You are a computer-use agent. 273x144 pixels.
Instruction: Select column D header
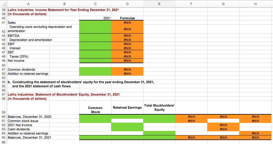(x=127, y=4)
